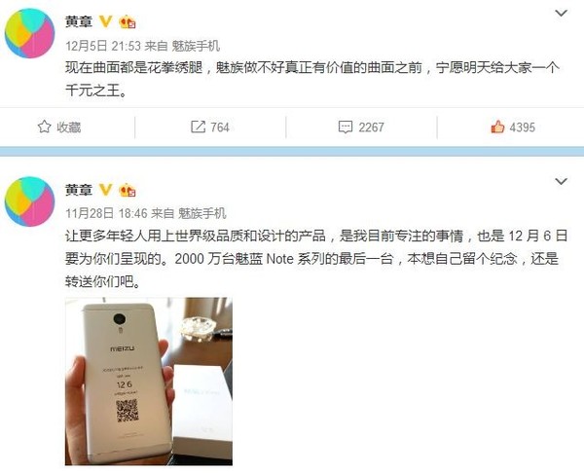Image resolution: width=584 pixels, height=473 pixels.
Task: Click 魅族手机 source link on first post
Action: pyautogui.click(x=196, y=46)
